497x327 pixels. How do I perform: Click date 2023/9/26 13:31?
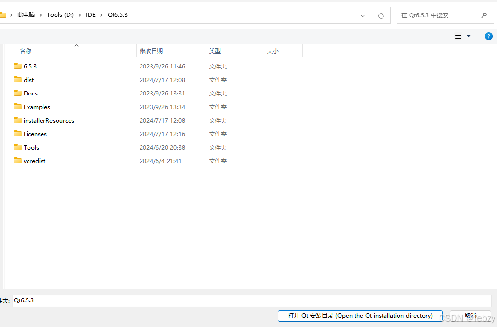[162, 94]
